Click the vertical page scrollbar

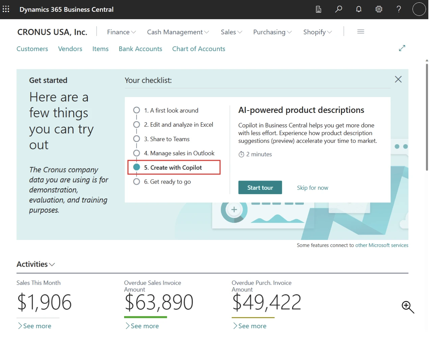coord(427,117)
